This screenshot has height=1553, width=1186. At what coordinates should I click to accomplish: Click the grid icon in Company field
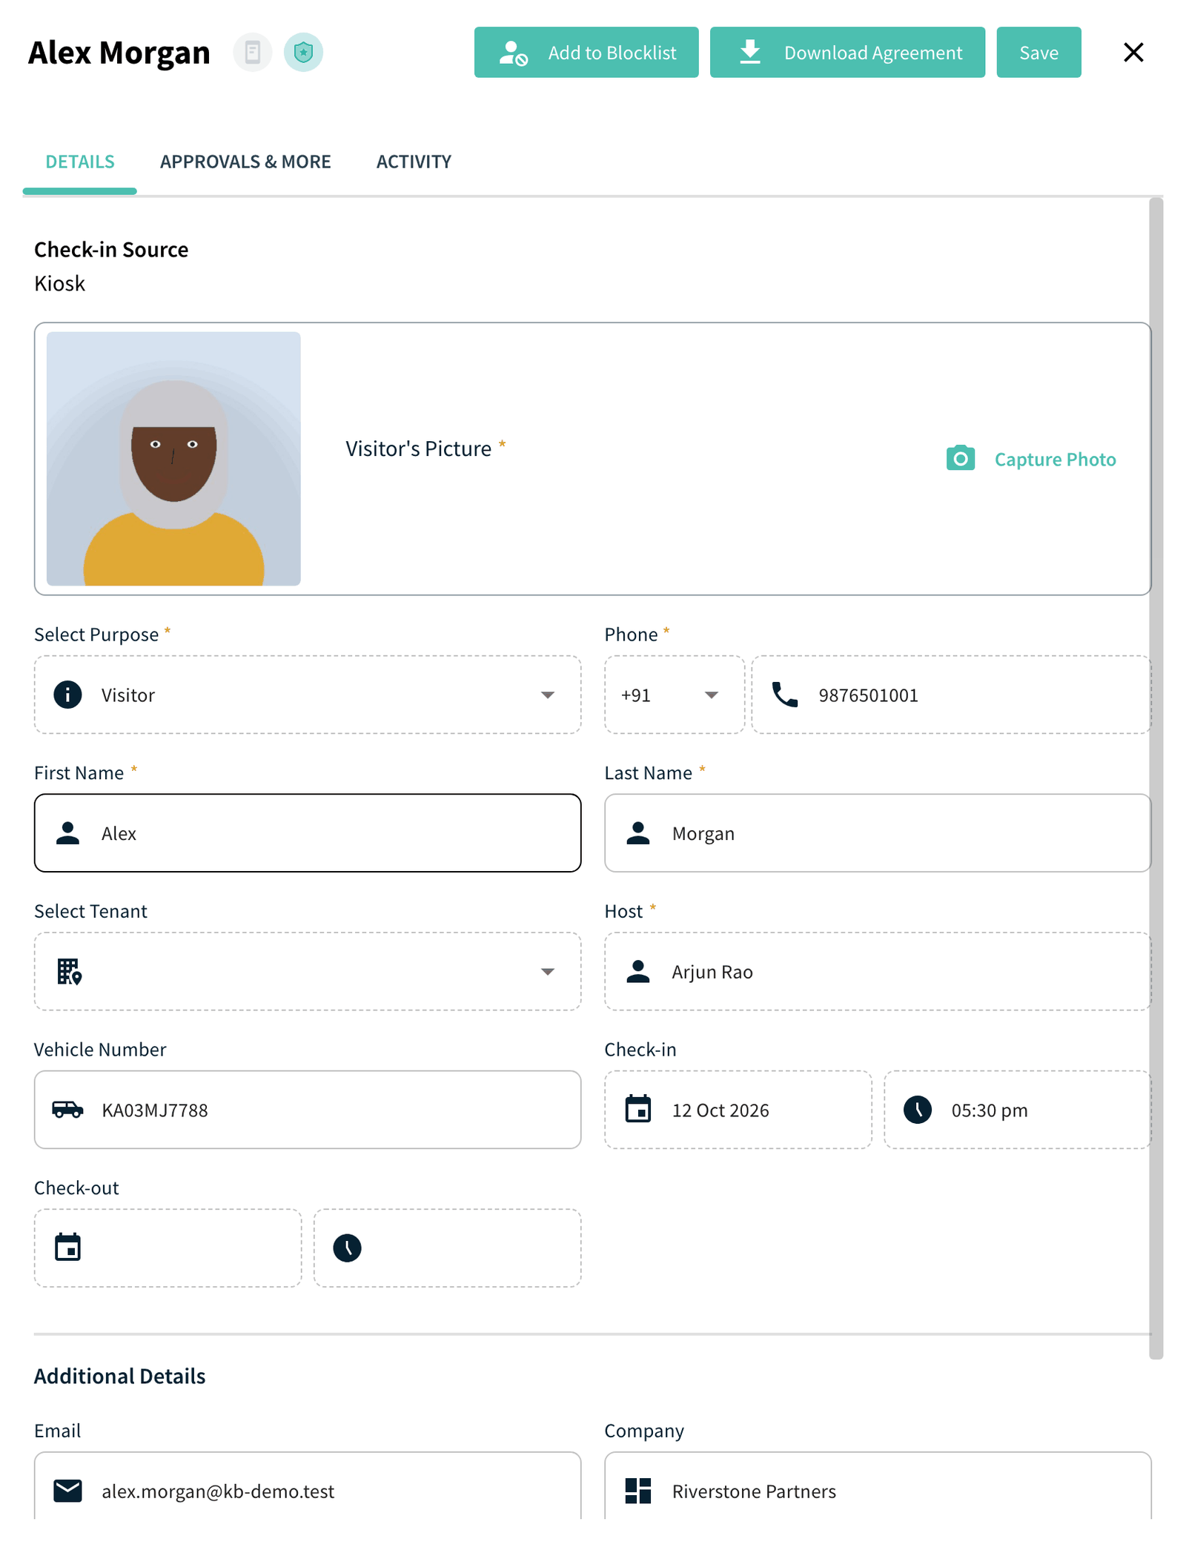tap(637, 1490)
